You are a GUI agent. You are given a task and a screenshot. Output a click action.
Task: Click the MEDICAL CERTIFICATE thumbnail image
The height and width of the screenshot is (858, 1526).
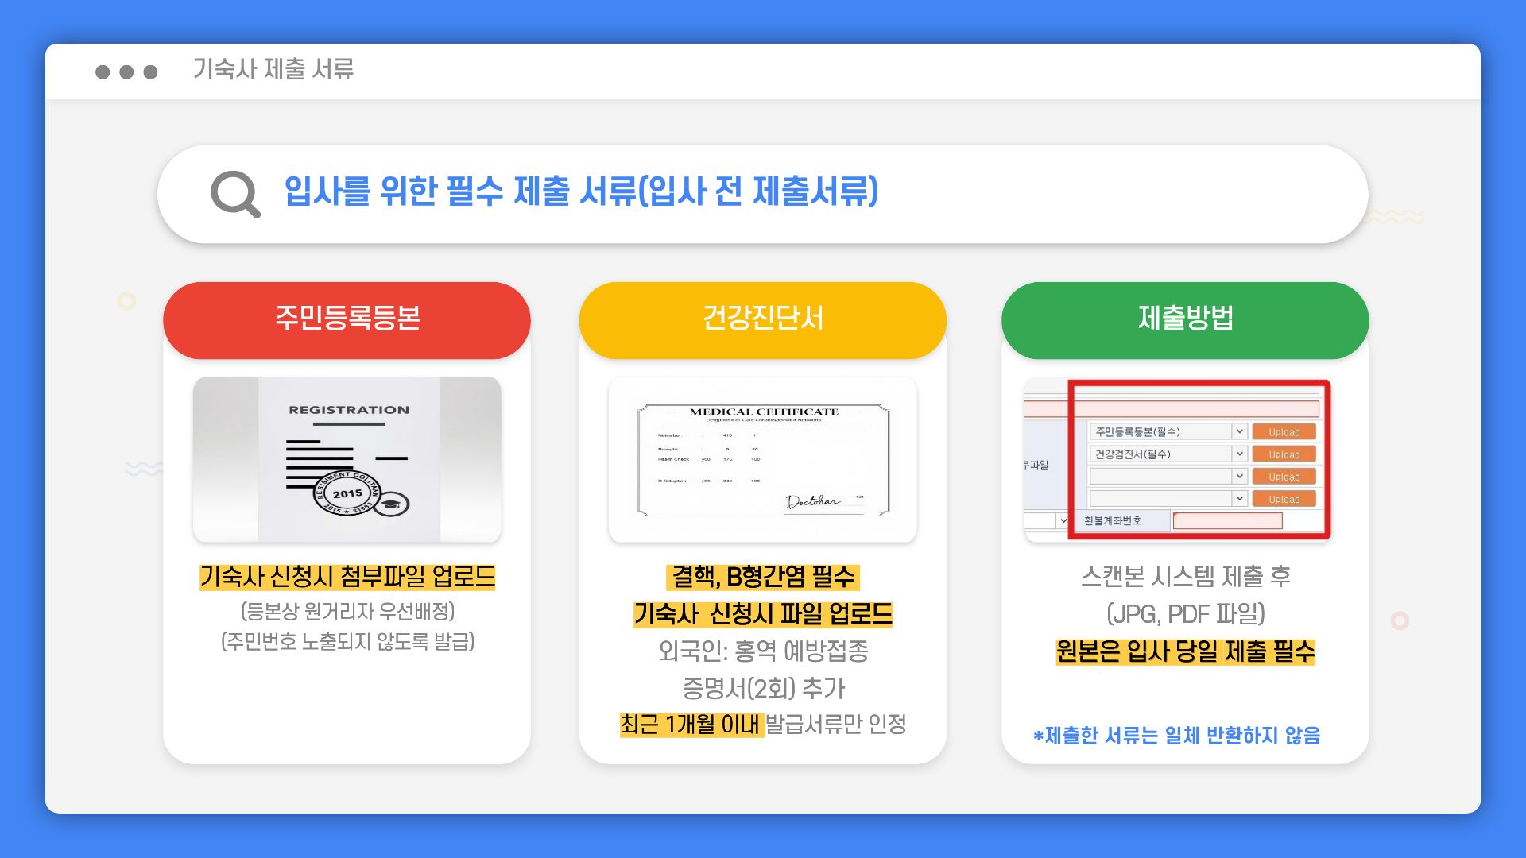click(762, 460)
